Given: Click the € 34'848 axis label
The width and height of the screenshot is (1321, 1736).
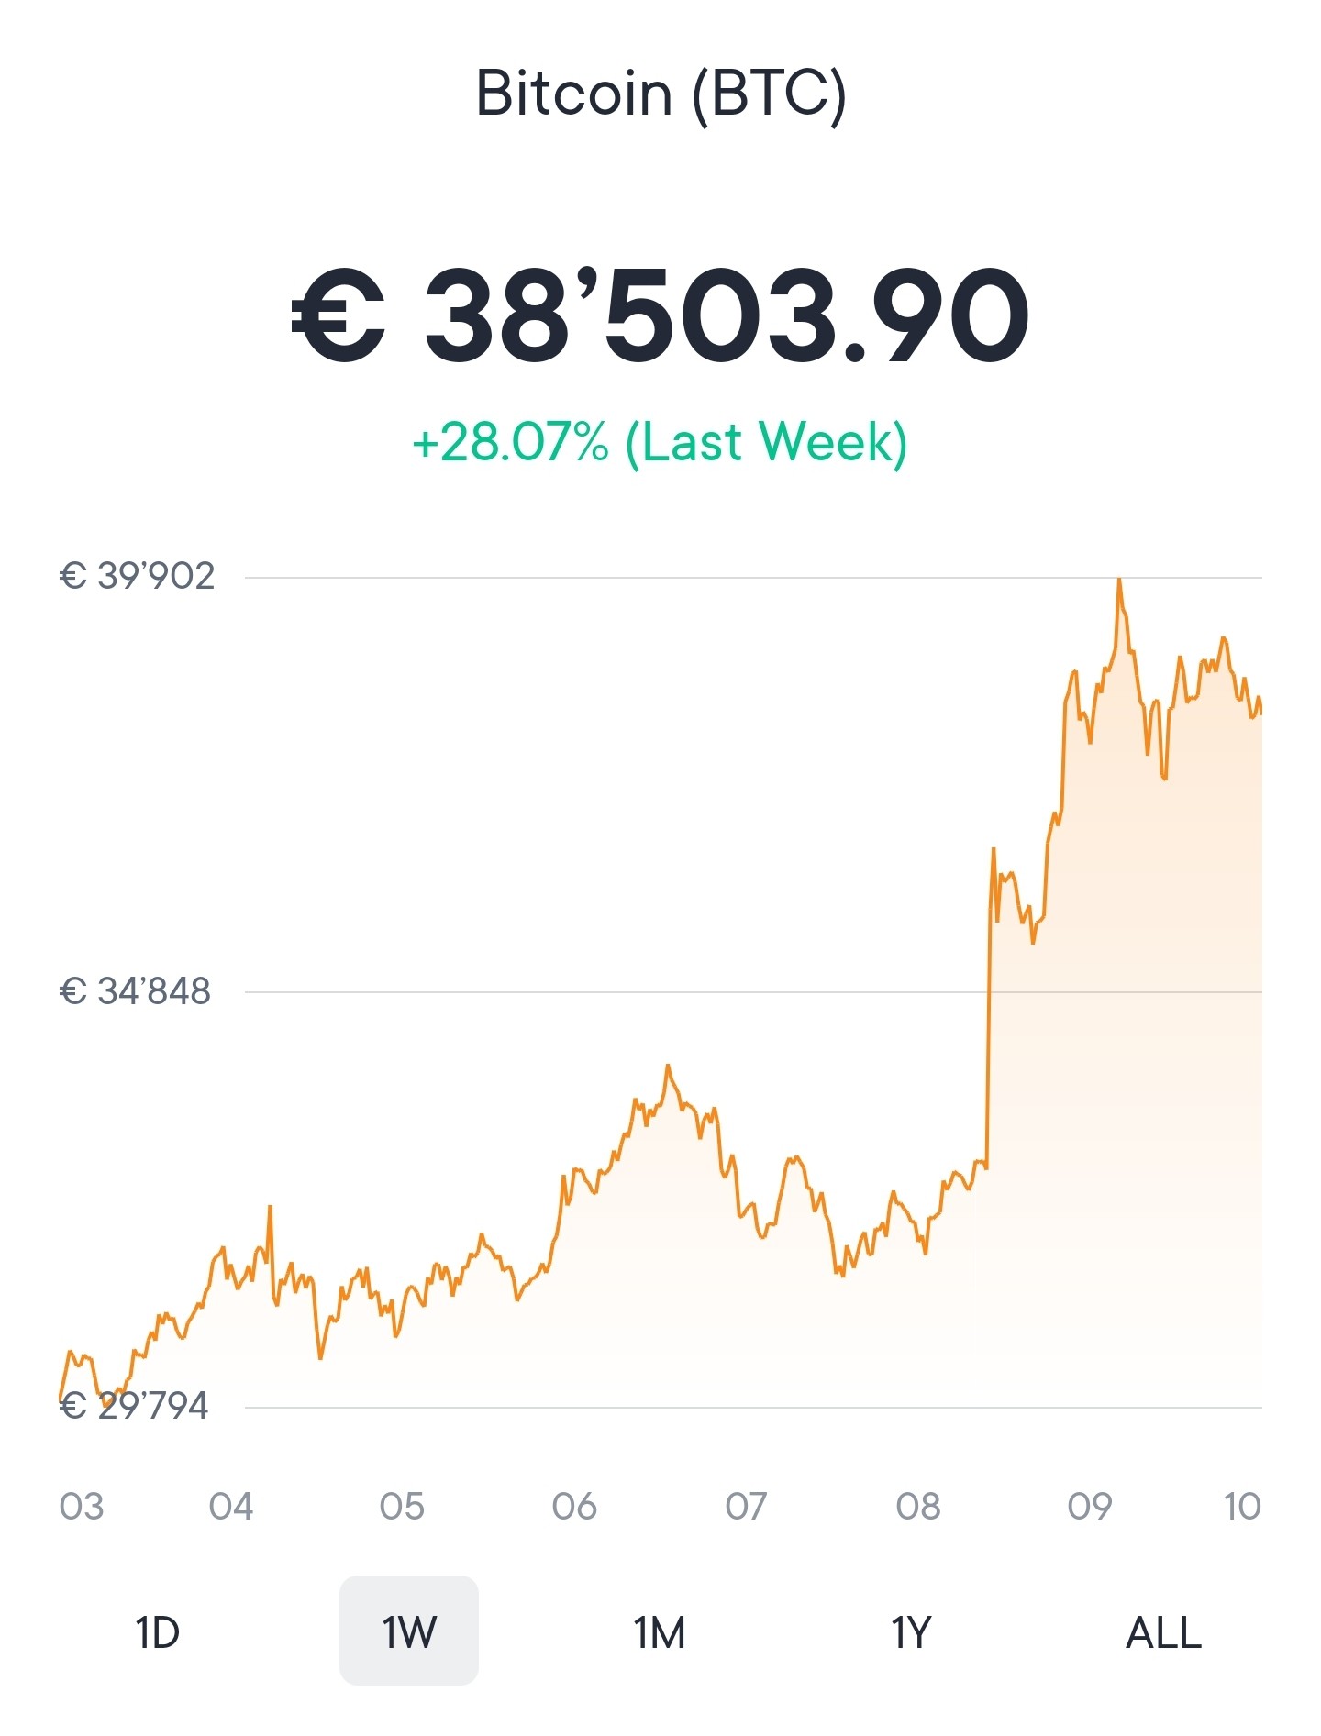Looking at the screenshot, I should 136,991.
